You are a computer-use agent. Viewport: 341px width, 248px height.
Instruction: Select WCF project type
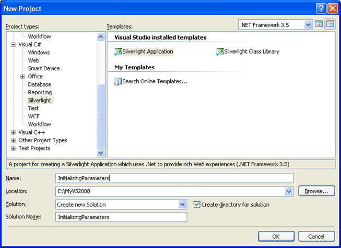tap(34, 116)
